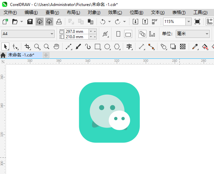Click the Export icon
Screen dimensions: 214x174
pyautogui.click(x=145, y=22)
